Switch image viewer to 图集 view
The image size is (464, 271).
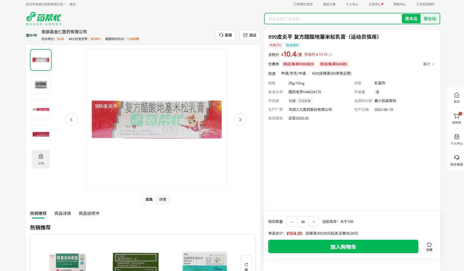coord(149,199)
